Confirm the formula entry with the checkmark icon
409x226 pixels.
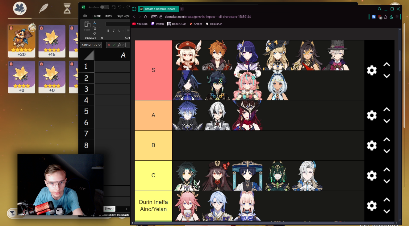[x=114, y=45]
